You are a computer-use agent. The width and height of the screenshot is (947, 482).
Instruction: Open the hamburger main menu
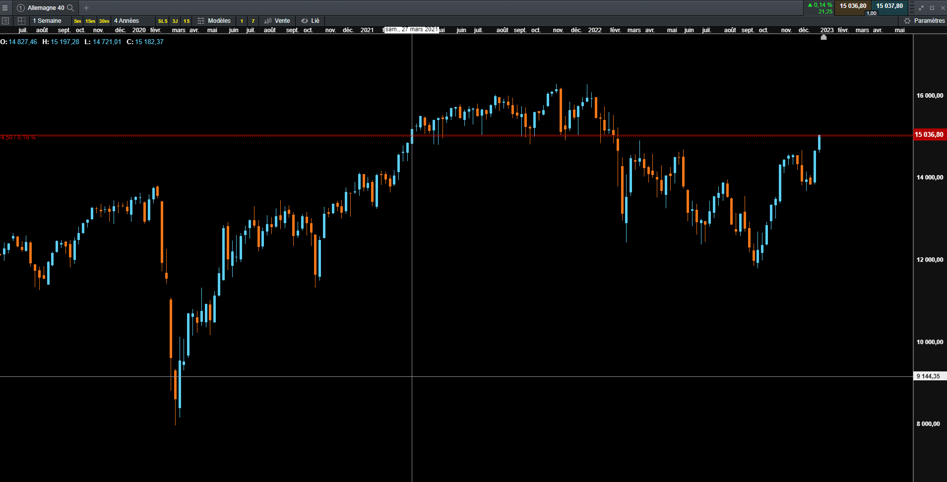[5, 8]
